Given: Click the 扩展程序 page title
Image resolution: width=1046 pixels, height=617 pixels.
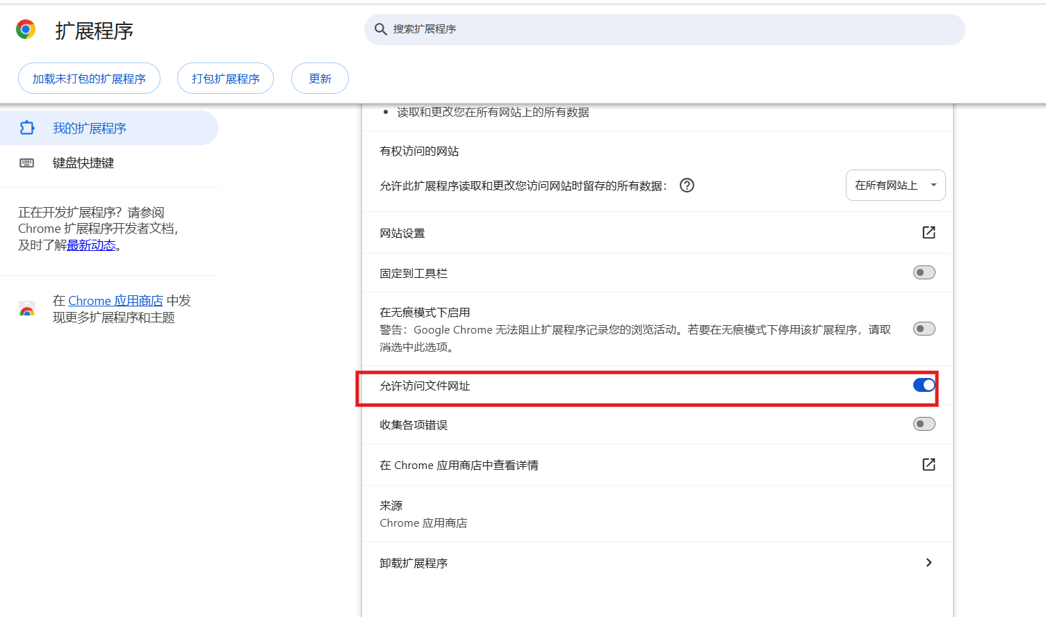Looking at the screenshot, I should pyautogui.click(x=95, y=31).
